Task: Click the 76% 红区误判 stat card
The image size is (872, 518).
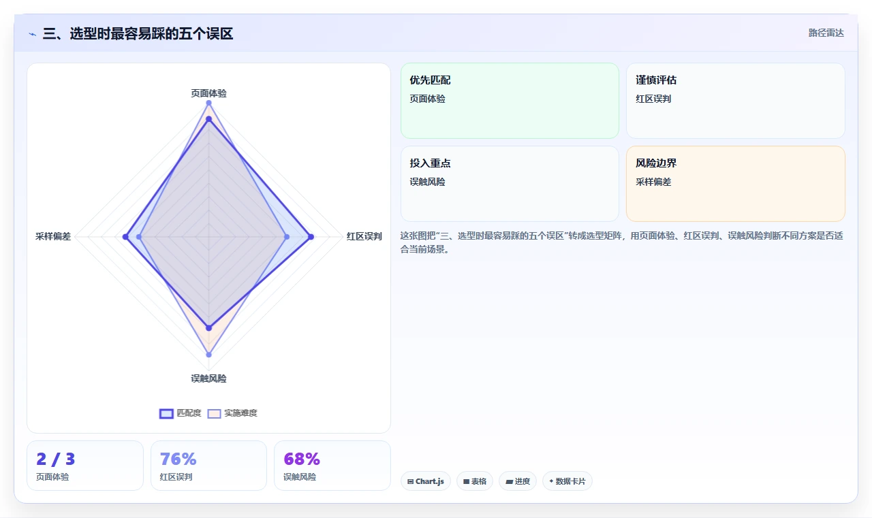Action: pos(208,466)
